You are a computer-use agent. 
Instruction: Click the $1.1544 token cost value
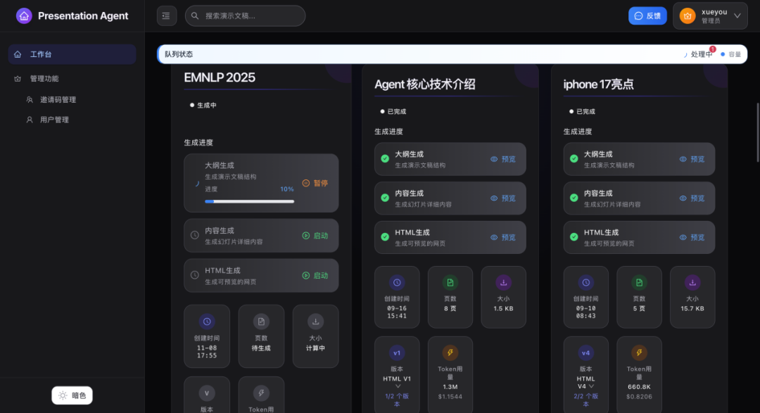pos(450,397)
